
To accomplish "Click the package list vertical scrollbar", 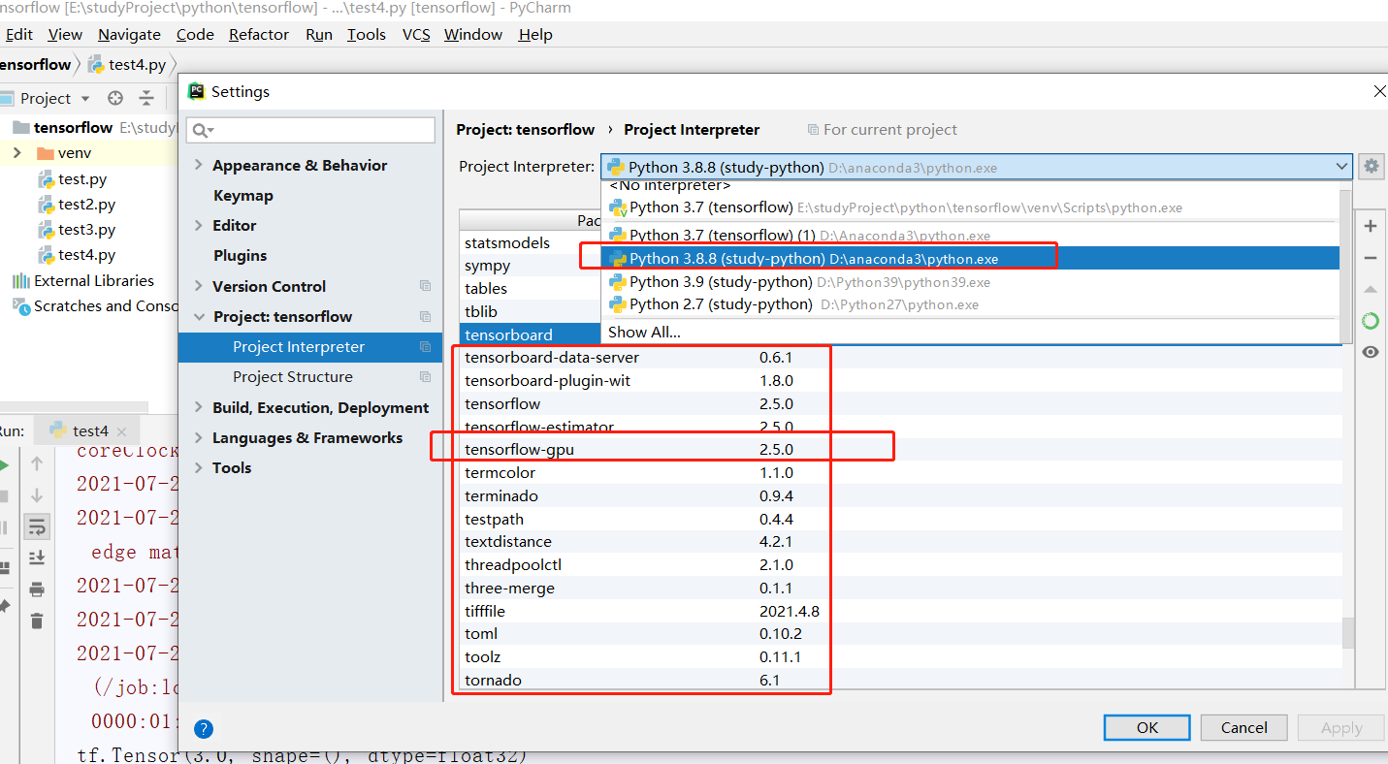I will (x=1347, y=634).
